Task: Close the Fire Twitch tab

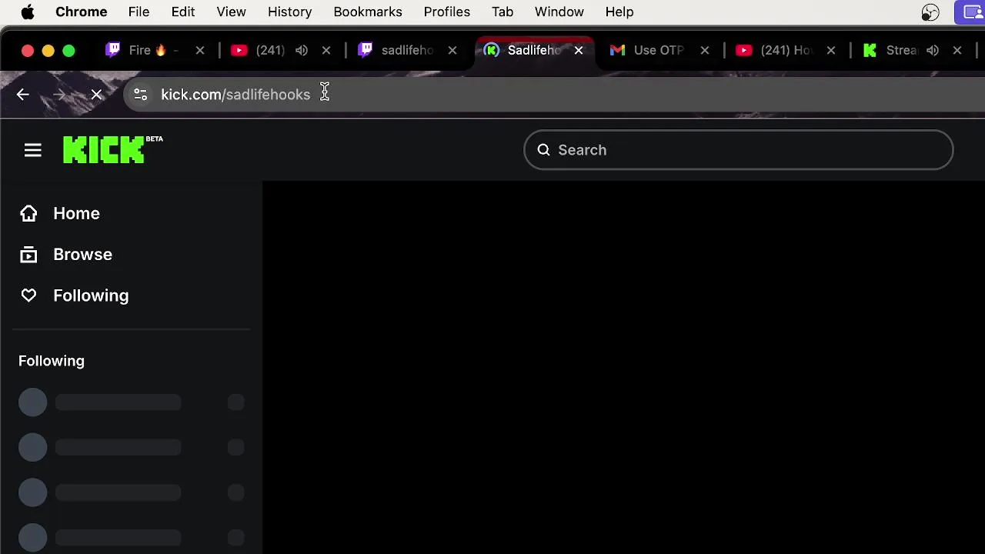Action: 200,50
